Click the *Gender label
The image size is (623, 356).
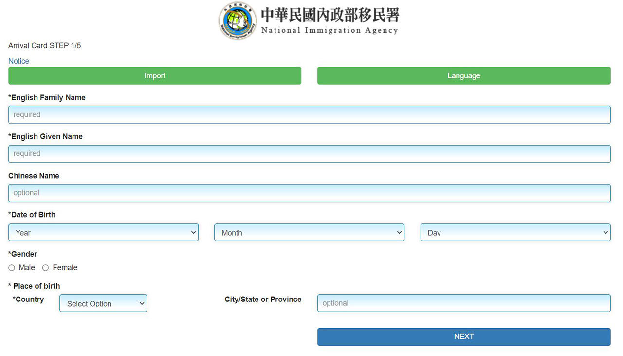click(x=23, y=254)
